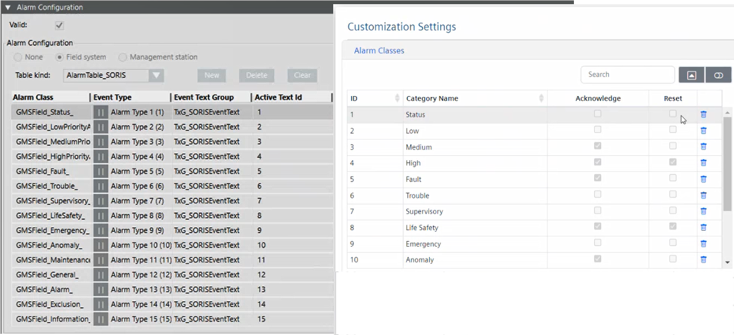This screenshot has height=335, width=734.
Task: Click the collapse-up icon button beside Search
Action: pyautogui.click(x=691, y=75)
